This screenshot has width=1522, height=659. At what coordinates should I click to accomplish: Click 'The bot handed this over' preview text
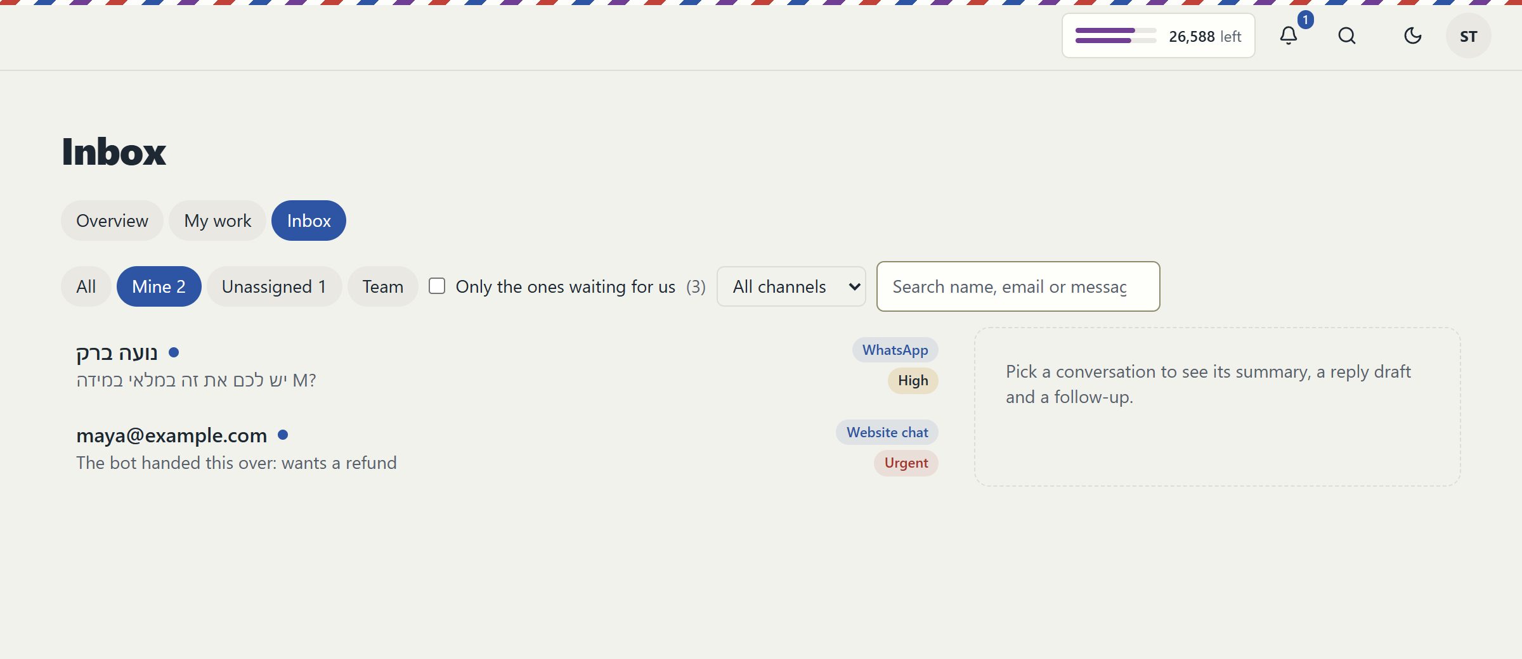237,463
